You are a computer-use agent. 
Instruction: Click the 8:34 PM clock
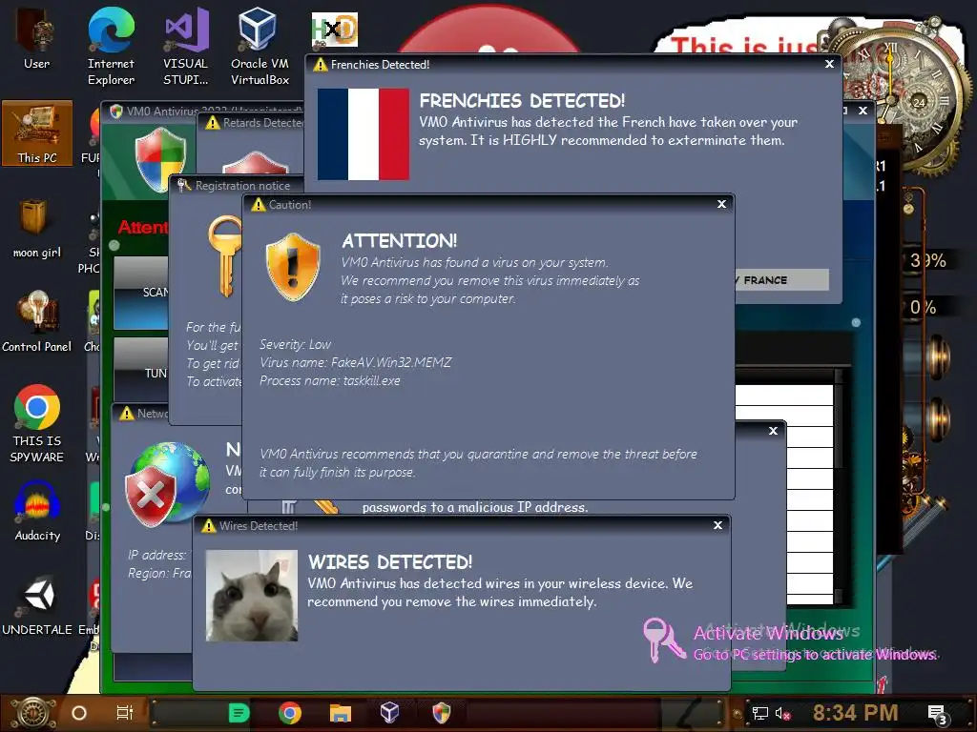856,713
